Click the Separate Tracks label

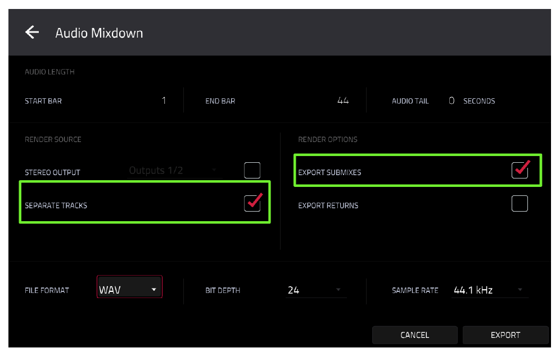[x=56, y=205]
